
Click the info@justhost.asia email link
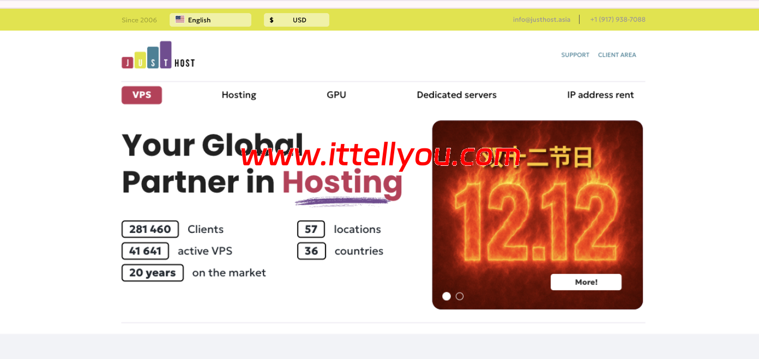pos(541,20)
